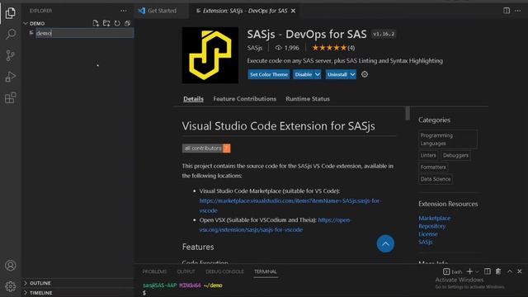Open Explorer views and more actions menu
The width and height of the screenshot is (528, 297).
tap(124, 11)
